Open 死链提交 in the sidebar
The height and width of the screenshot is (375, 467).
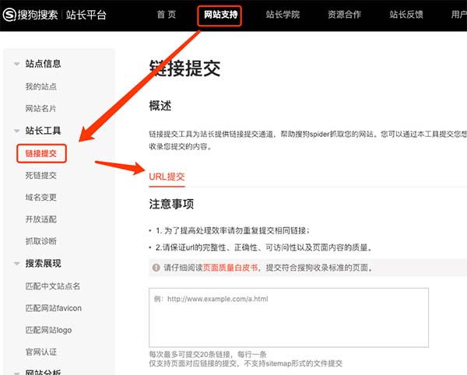pos(40,175)
